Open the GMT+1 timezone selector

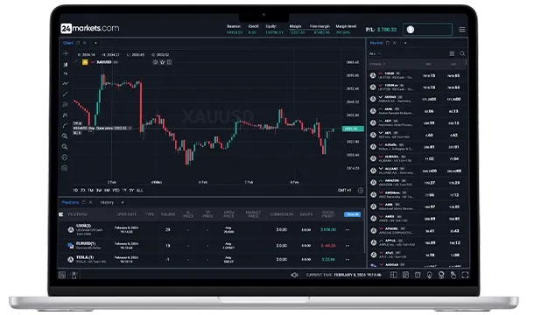[x=344, y=191]
